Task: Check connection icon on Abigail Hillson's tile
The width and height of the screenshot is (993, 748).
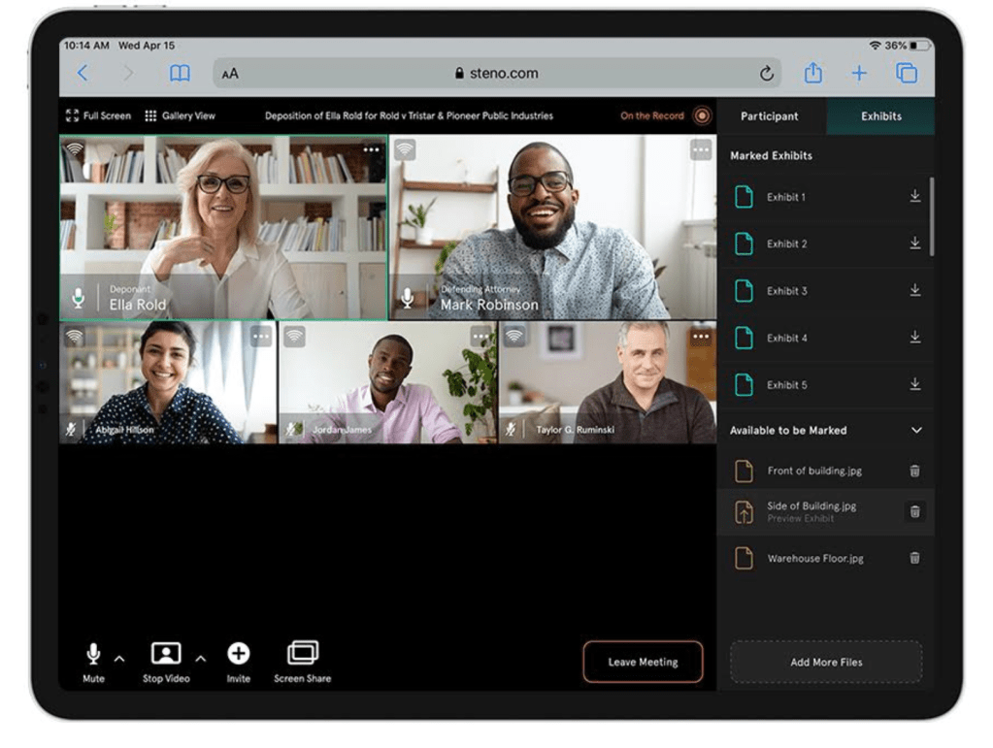Action: pos(75,337)
